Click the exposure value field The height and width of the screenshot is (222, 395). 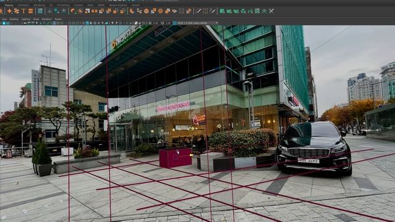pyautogui.click(x=156, y=23)
